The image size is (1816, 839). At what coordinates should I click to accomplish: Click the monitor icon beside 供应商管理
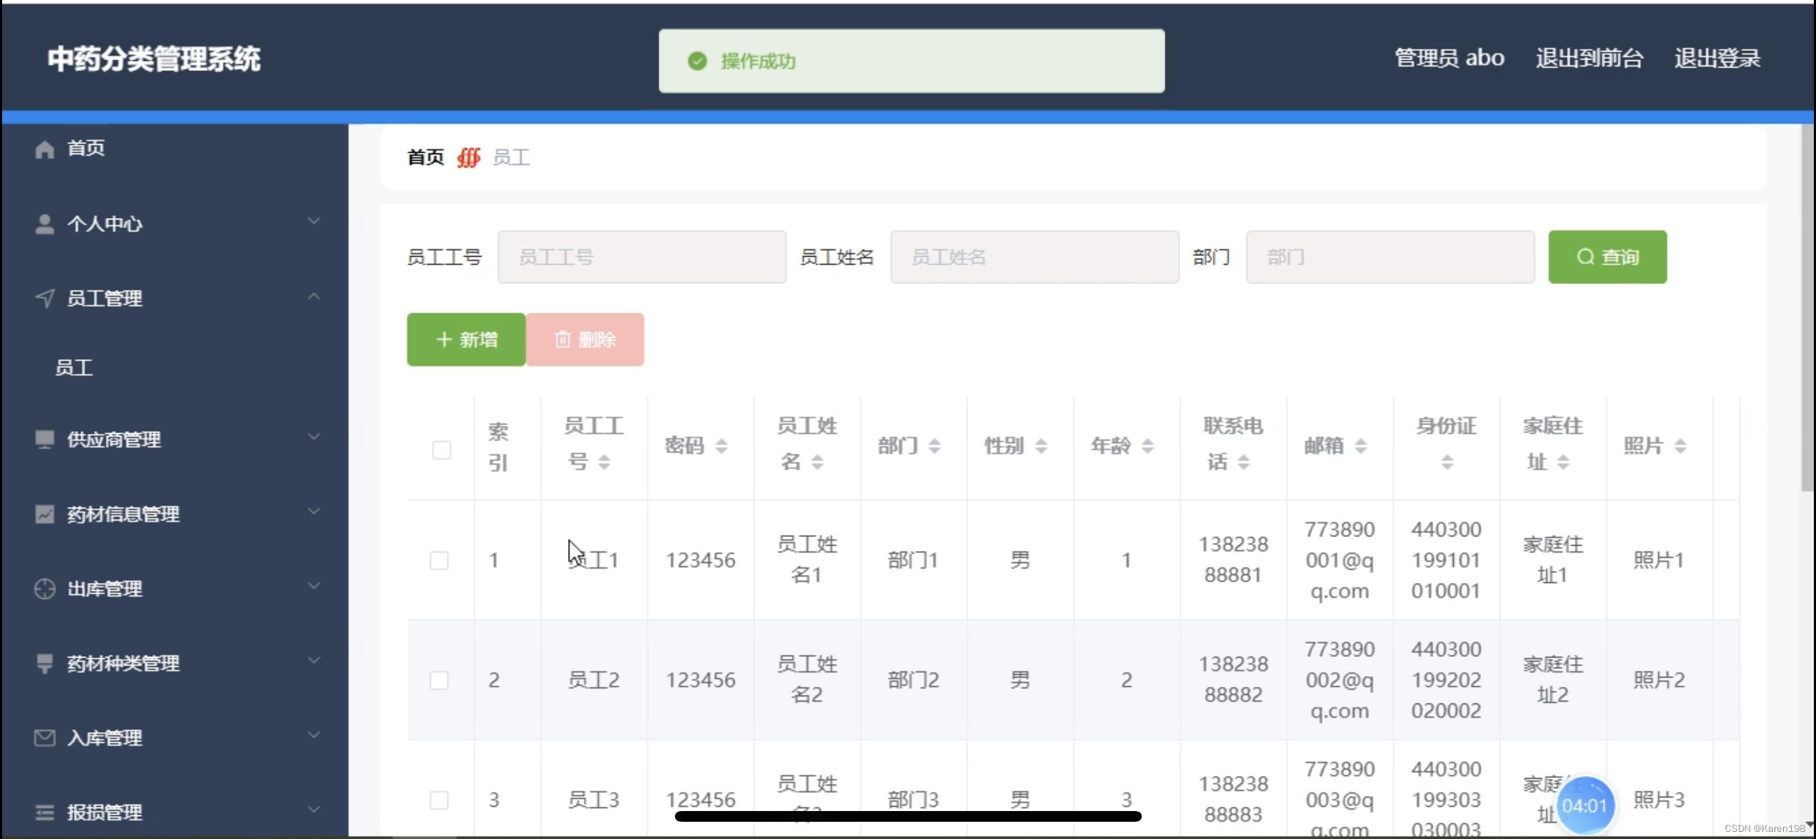tap(44, 440)
